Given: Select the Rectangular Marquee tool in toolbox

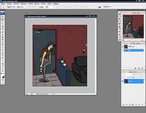Looking at the screenshot, I should pos(2,19).
